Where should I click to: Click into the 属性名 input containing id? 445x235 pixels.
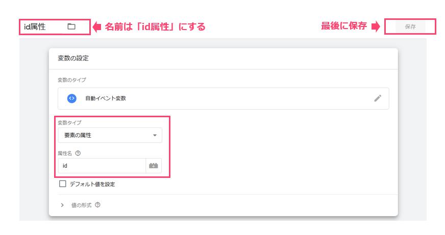point(102,166)
